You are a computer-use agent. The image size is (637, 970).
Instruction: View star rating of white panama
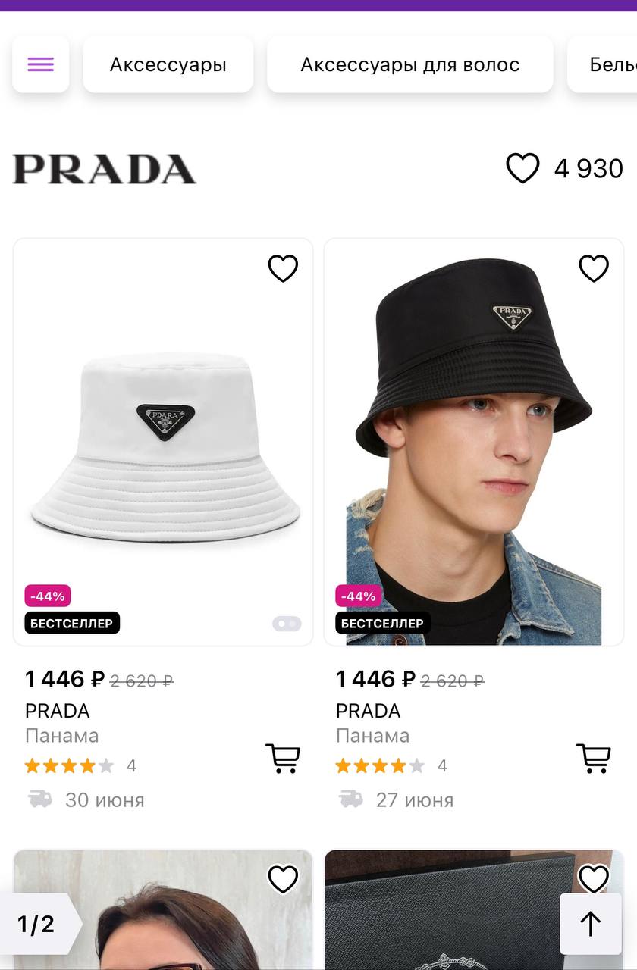(69, 766)
